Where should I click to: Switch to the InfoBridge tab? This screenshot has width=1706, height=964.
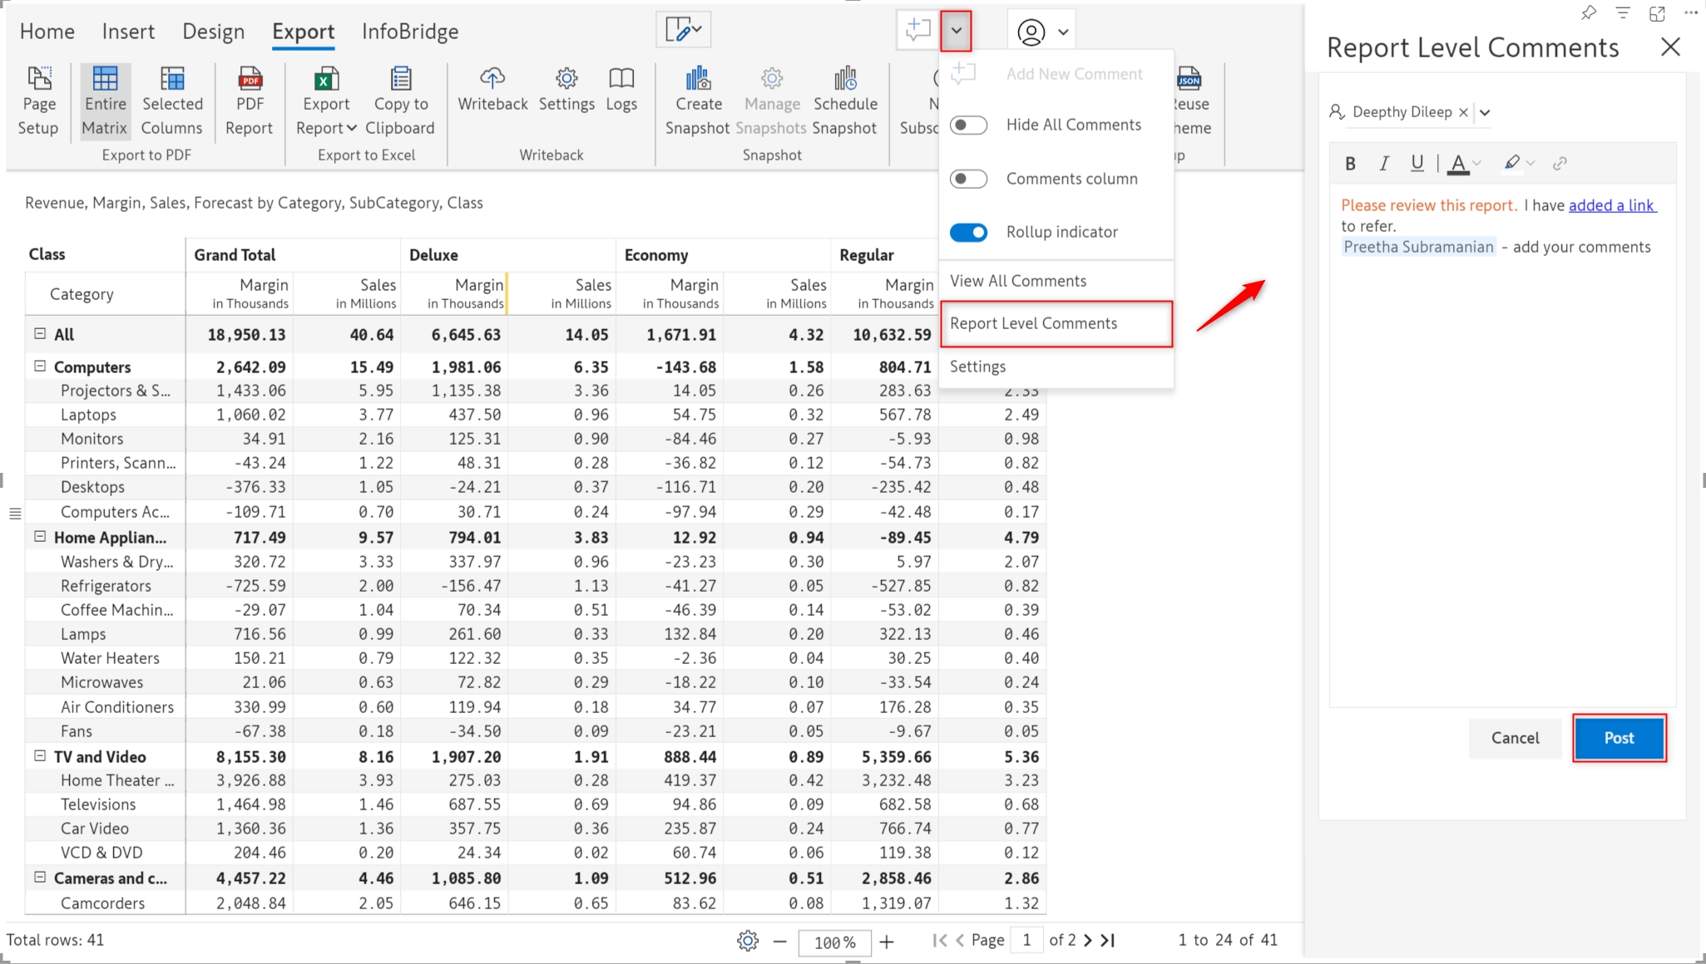(x=410, y=32)
